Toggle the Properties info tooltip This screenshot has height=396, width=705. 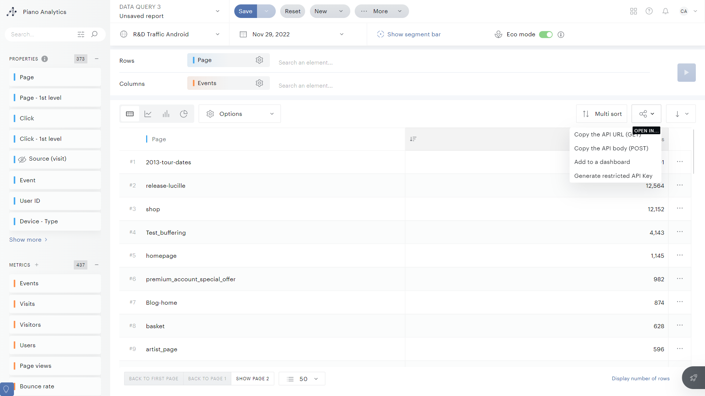click(x=44, y=59)
